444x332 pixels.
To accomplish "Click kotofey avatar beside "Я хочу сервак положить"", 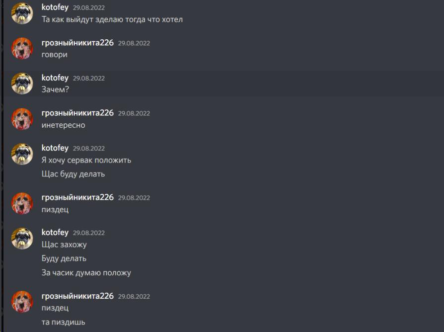I will [x=22, y=154].
